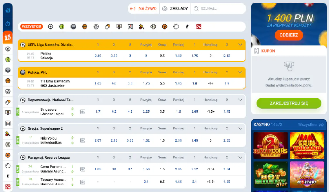This screenshot has width=329, height=192.
Task: Switch to the NA ŻYWO tab
Action: click(143, 8)
